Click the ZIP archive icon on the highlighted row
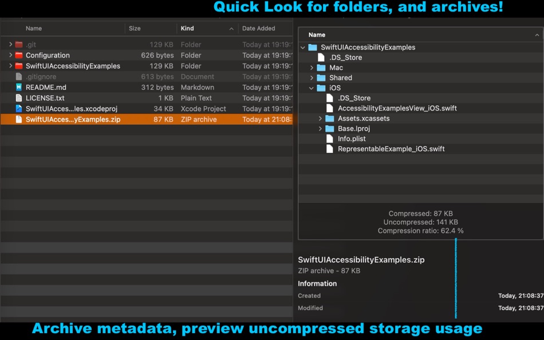The height and width of the screenshot is (340, 544). coord(20,119)
